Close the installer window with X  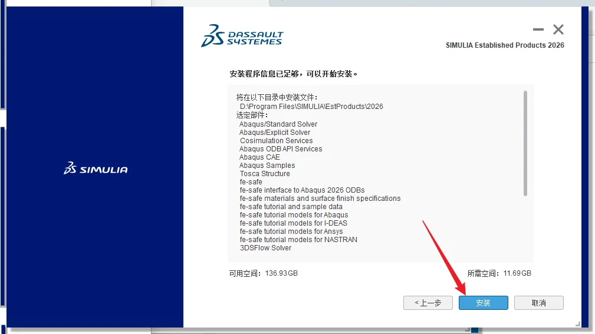[x=558, y=29]
